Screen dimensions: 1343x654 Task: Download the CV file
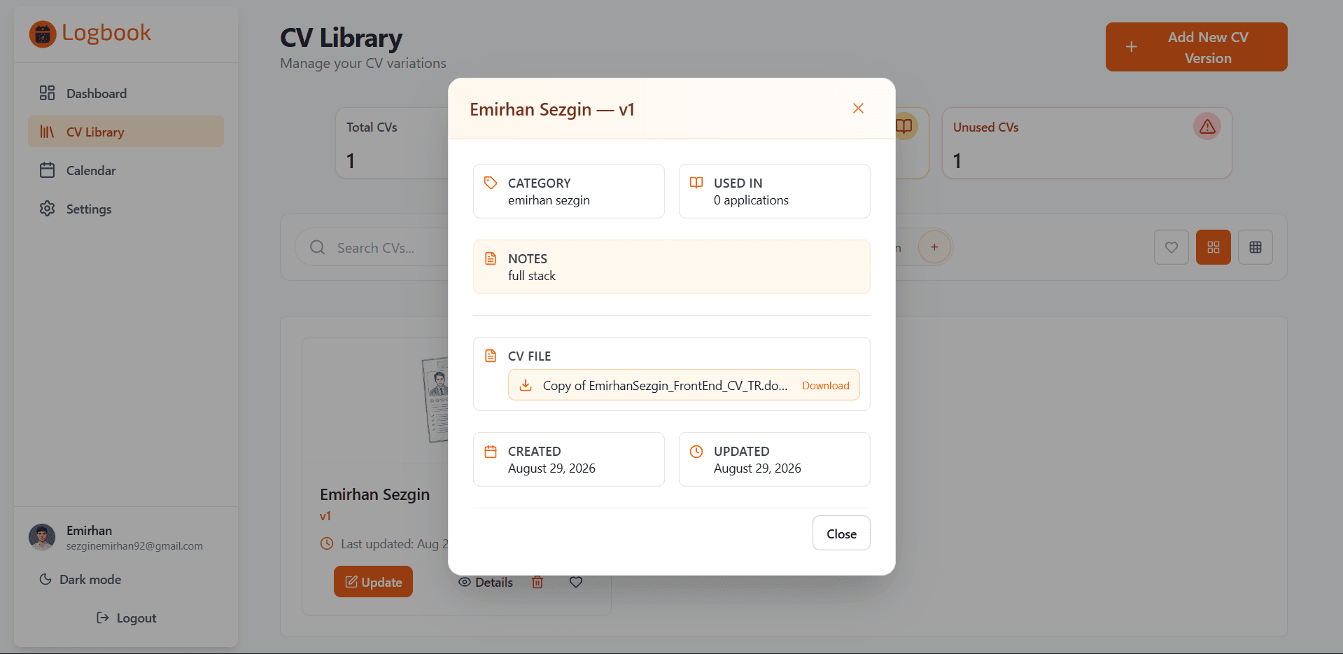[826, 386]
